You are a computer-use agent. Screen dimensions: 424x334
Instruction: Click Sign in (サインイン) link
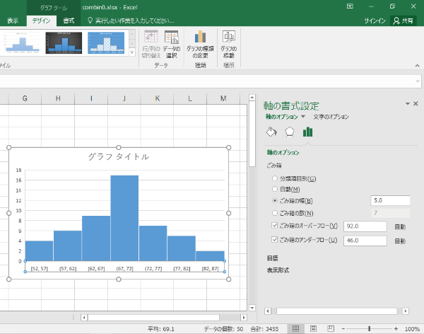click(x=375, y=21)
